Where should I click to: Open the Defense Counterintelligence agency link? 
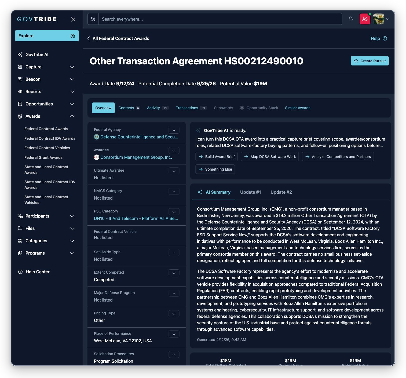pos(139,137)
